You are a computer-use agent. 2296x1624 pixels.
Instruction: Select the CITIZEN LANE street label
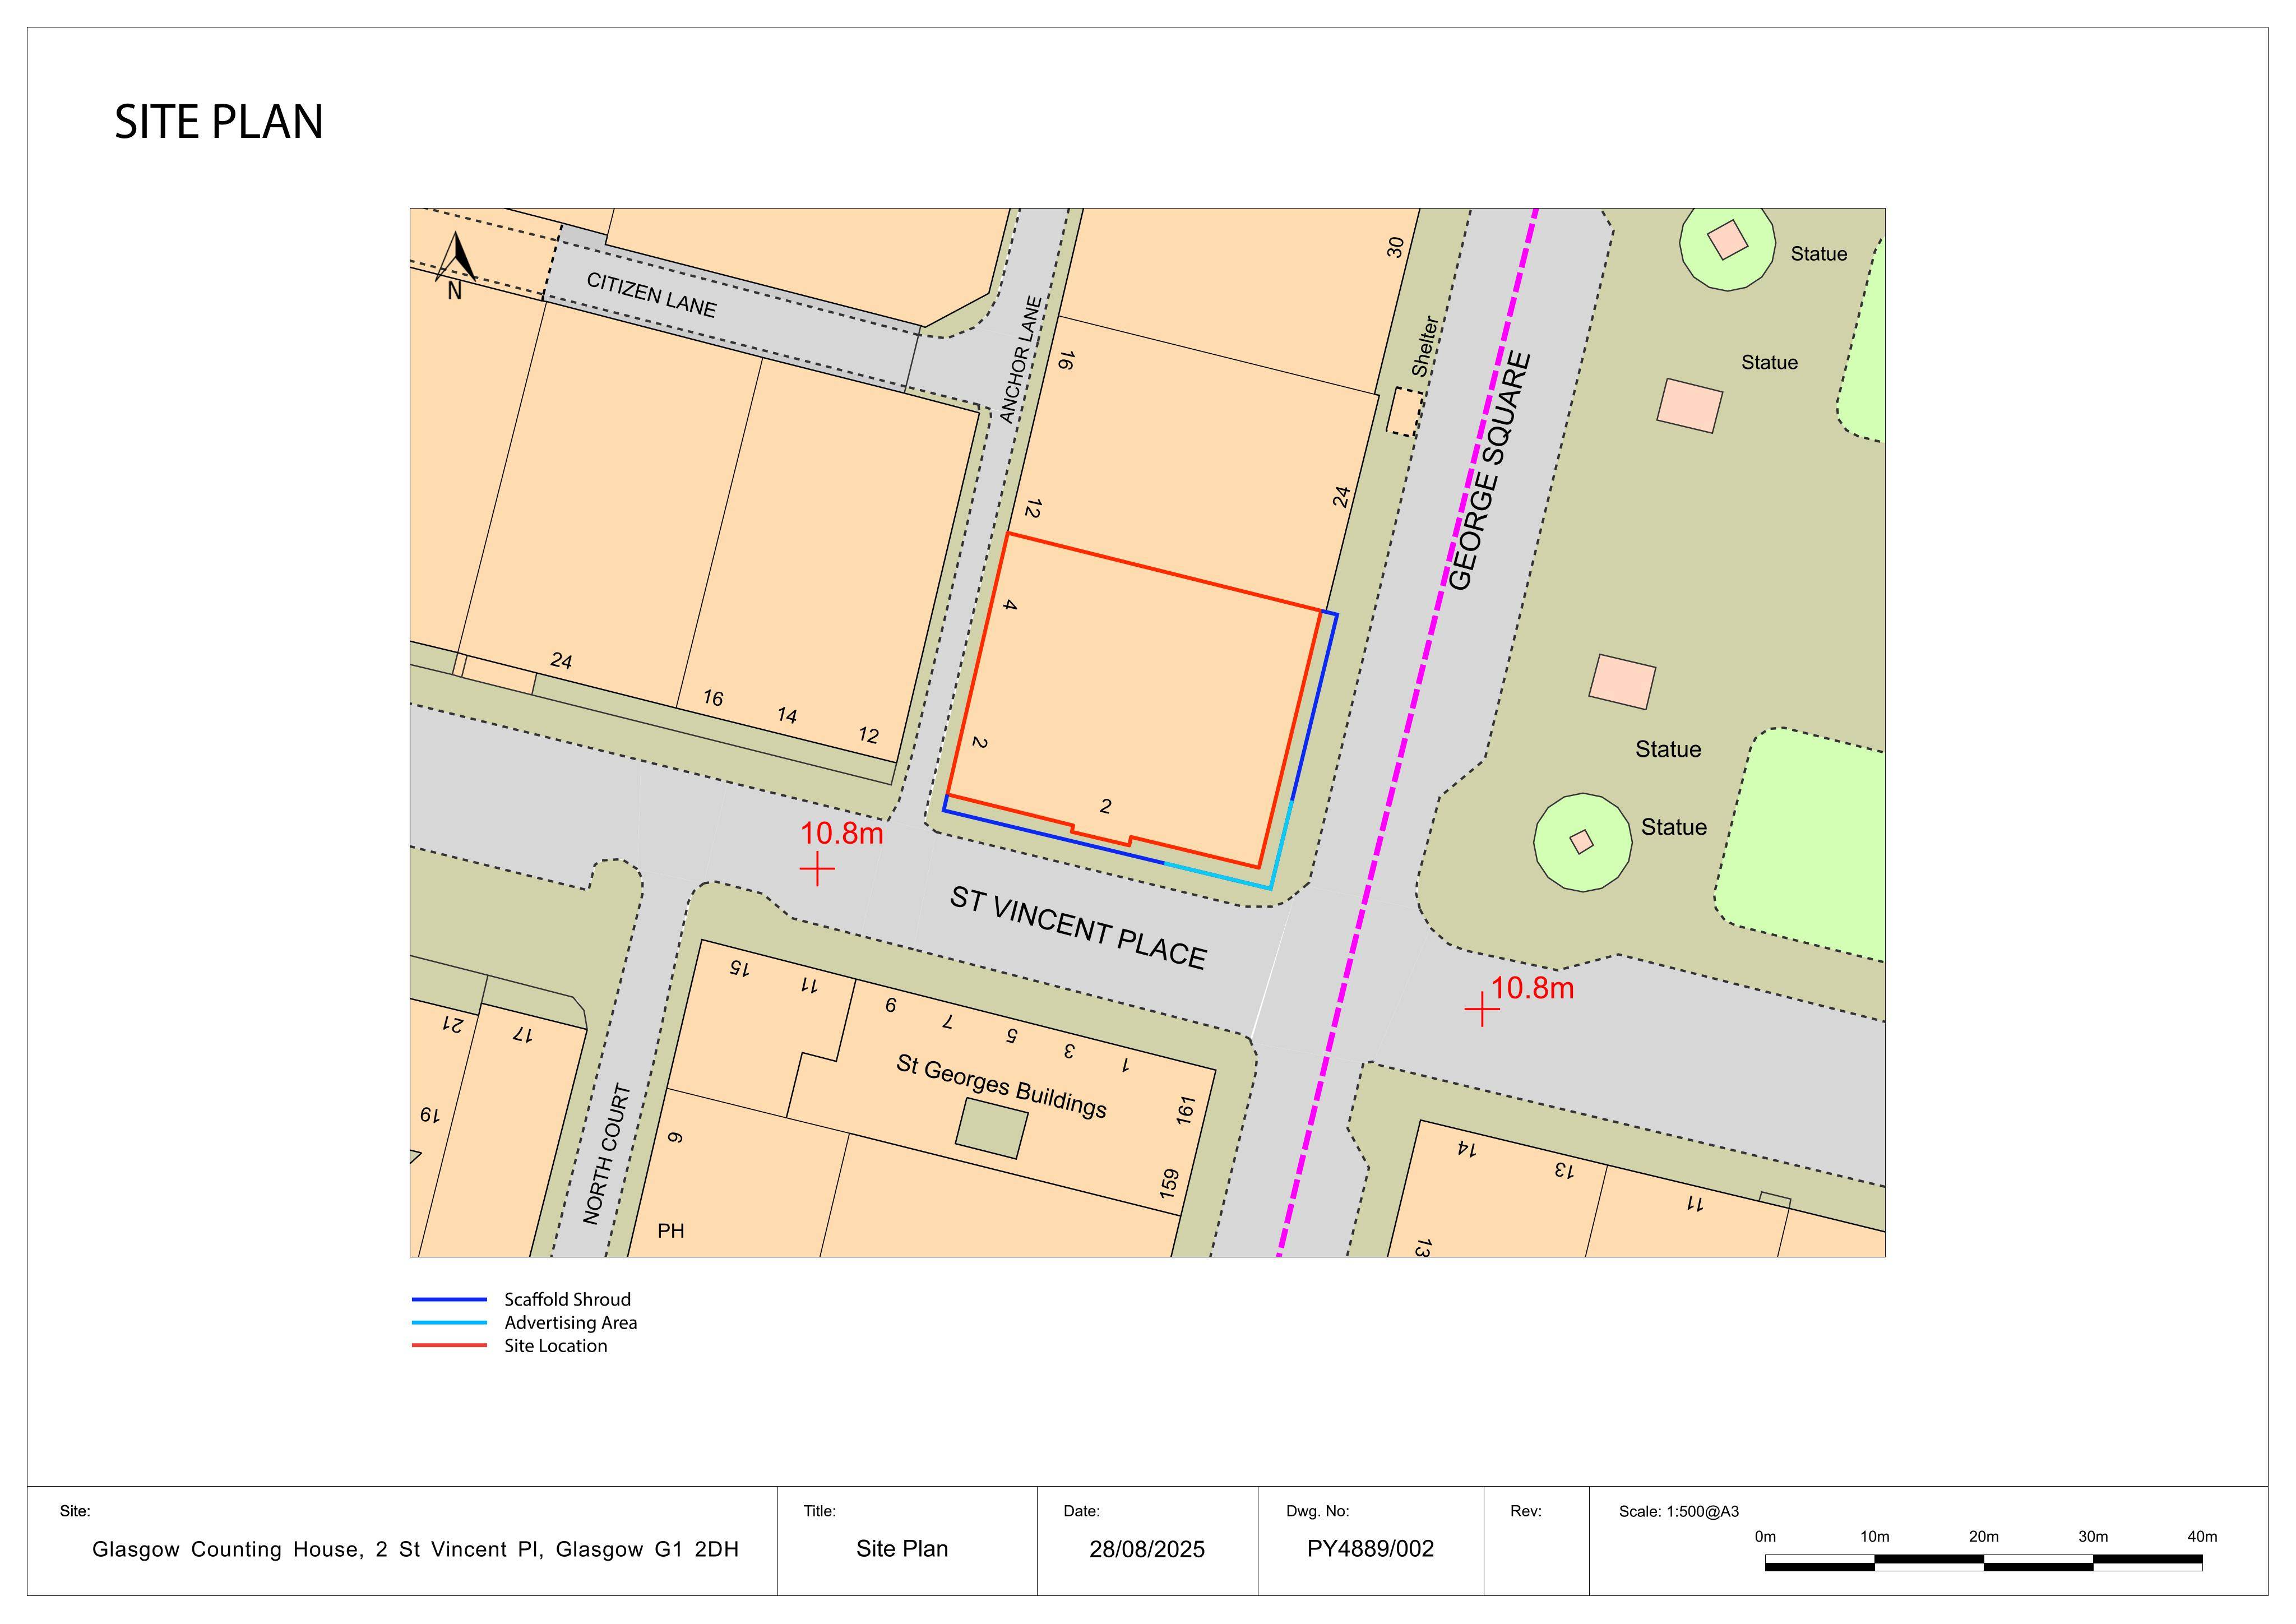coord(651,295)
